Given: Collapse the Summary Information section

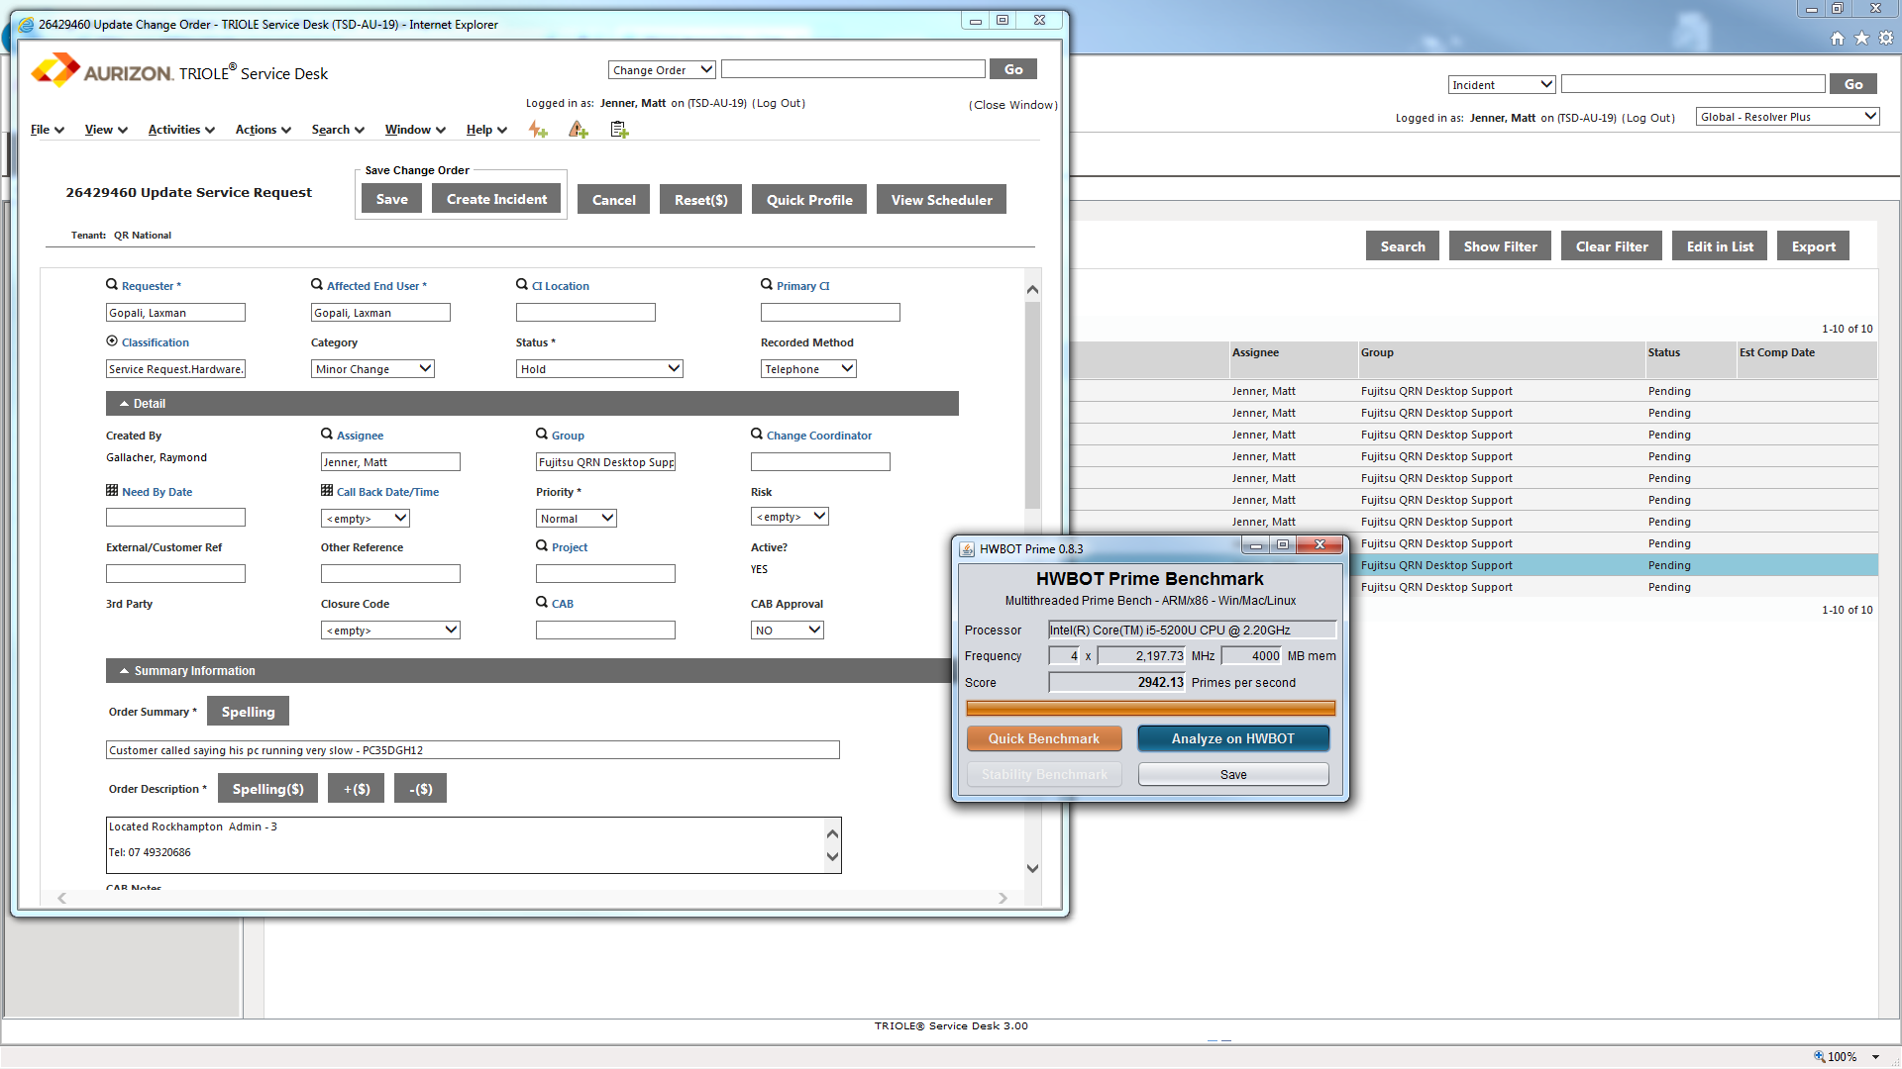Looking at the screenshot, I should (124, 671).
